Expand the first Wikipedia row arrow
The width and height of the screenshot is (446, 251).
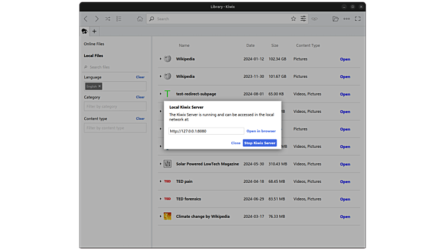(161, 59)
